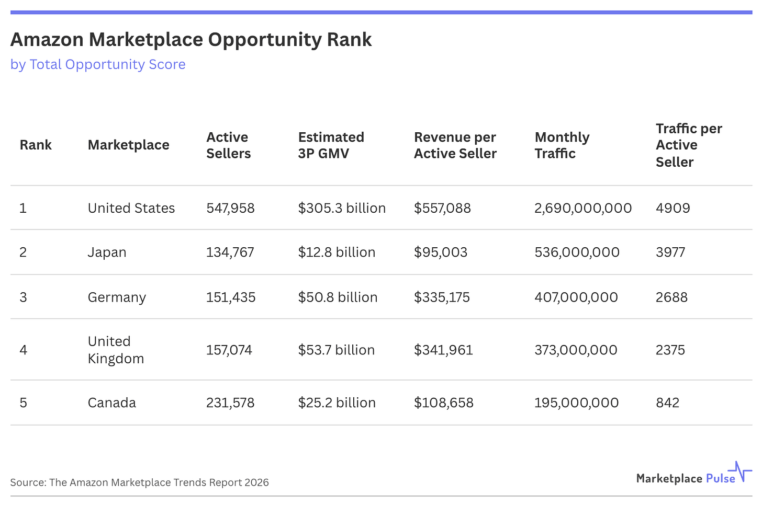Select the 'Traffic per Active Seller' header

click(689, 145)
